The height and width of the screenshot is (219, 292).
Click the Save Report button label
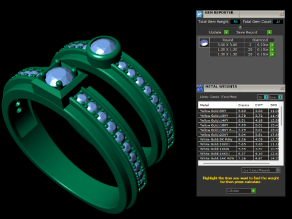coord(246,32)
